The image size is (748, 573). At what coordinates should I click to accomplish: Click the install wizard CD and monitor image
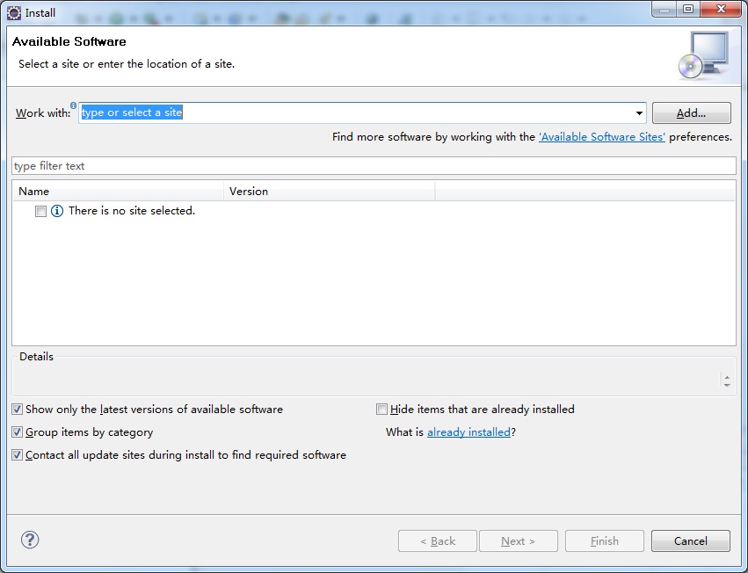(x=703, y=55)
